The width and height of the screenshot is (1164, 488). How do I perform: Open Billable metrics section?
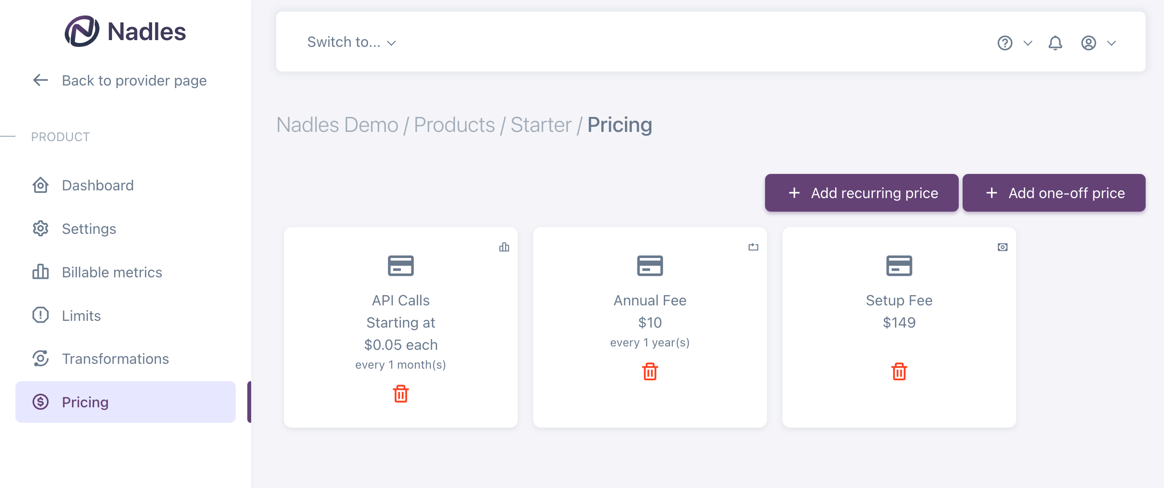112,273
